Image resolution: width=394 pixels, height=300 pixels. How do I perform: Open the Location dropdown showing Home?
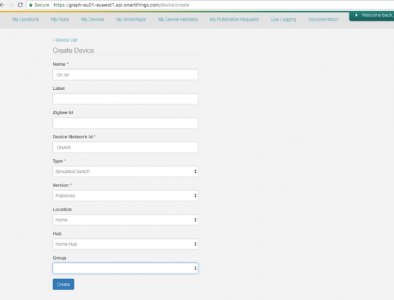click(x=125, y=220)
